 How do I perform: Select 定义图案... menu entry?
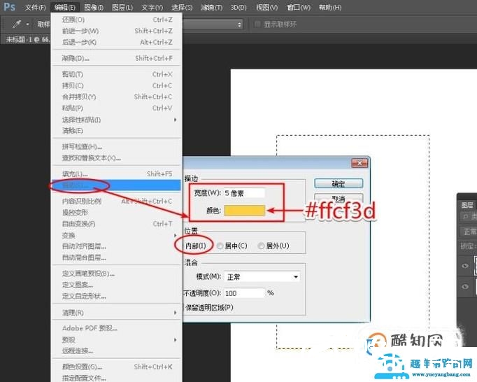pyautogui.click(x=117, y=285)
